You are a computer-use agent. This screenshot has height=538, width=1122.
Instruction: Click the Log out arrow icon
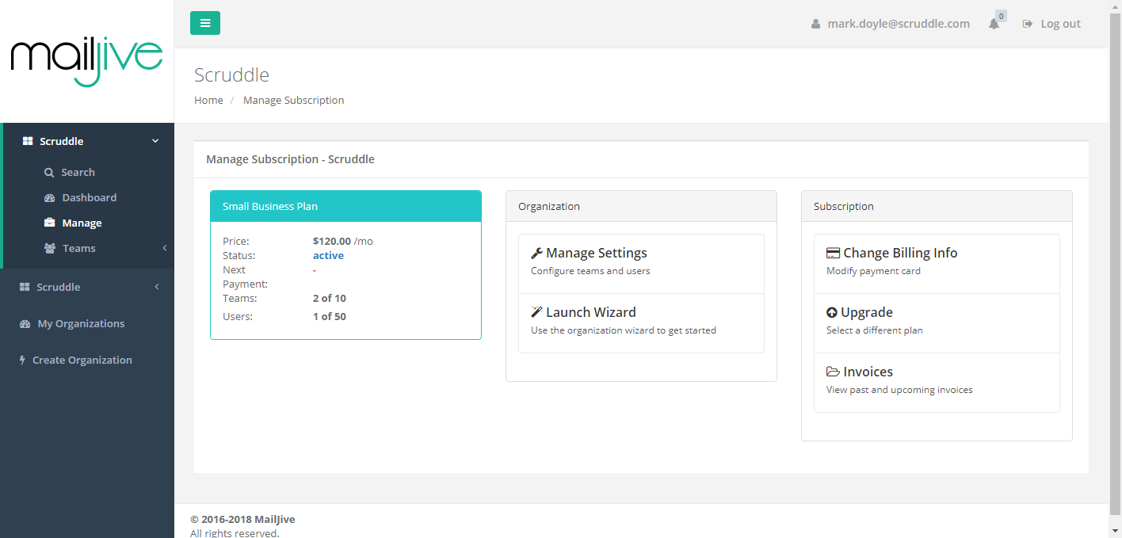click(1028, 24)
